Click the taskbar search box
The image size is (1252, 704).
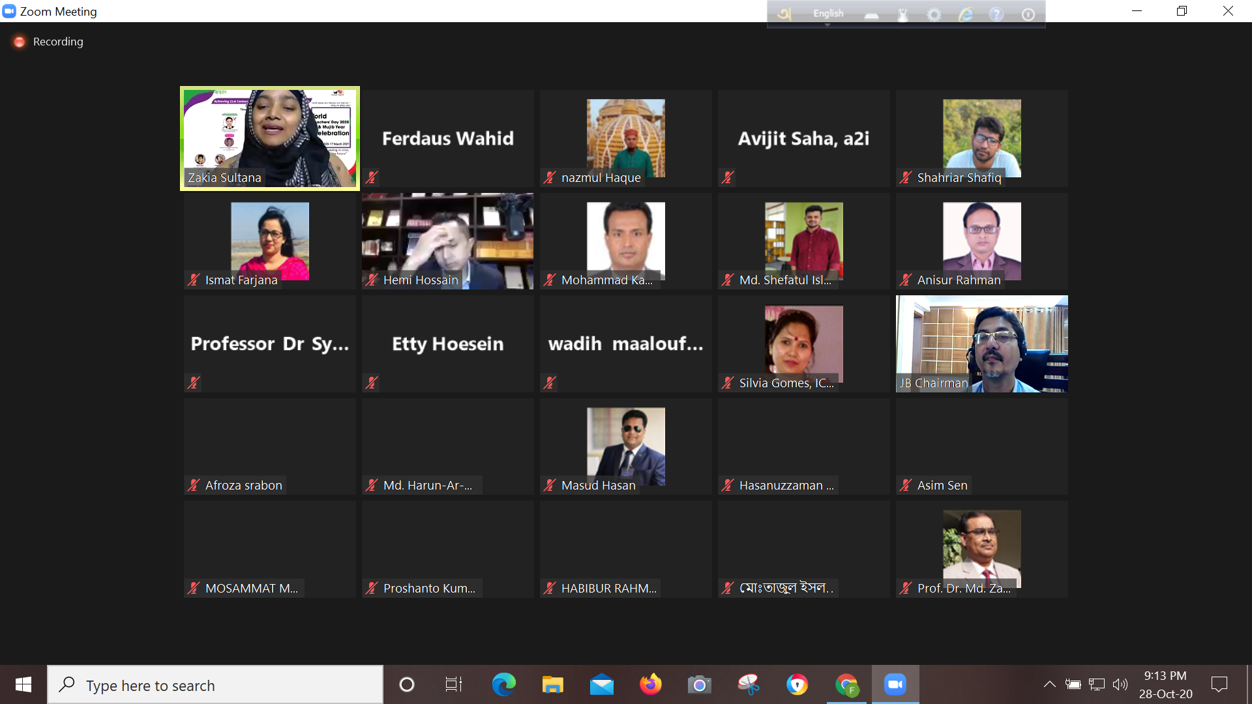[x=215, y=684]
